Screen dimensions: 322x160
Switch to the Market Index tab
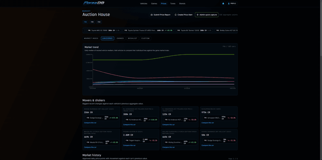click(x=91, y=39)
